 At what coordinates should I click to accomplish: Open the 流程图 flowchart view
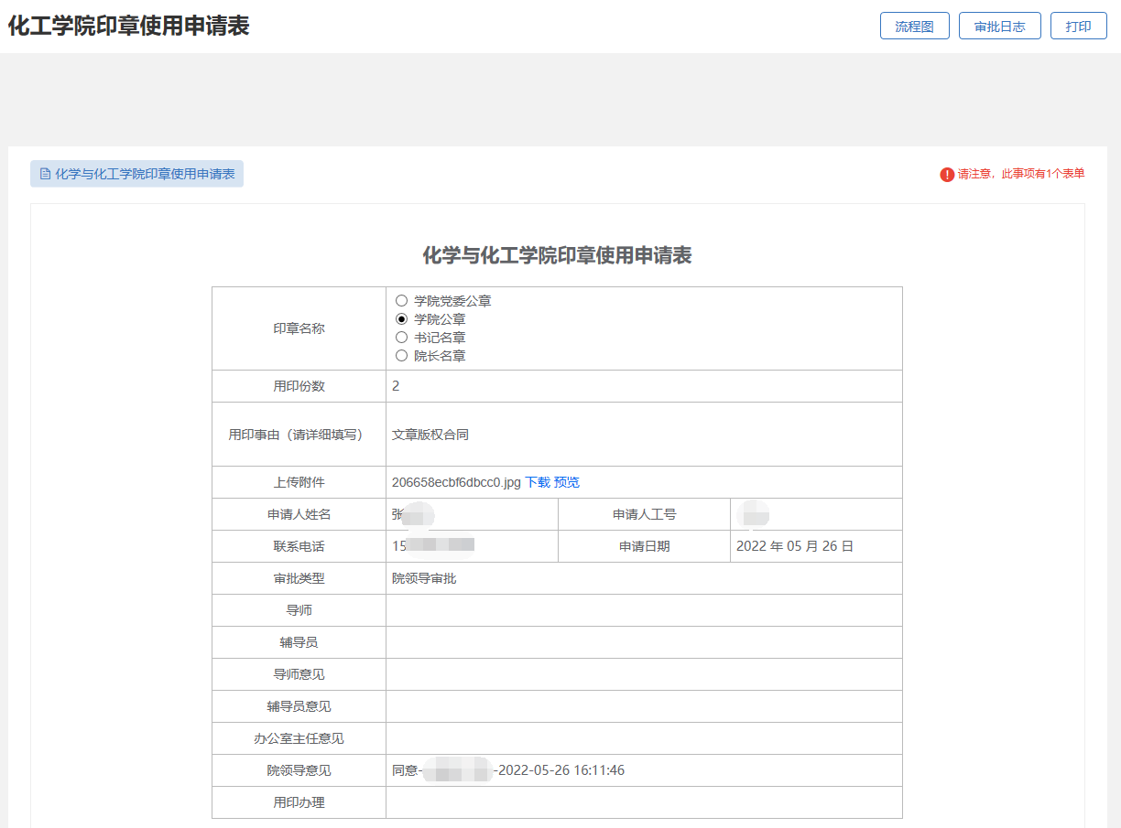[x=914, y=27]
